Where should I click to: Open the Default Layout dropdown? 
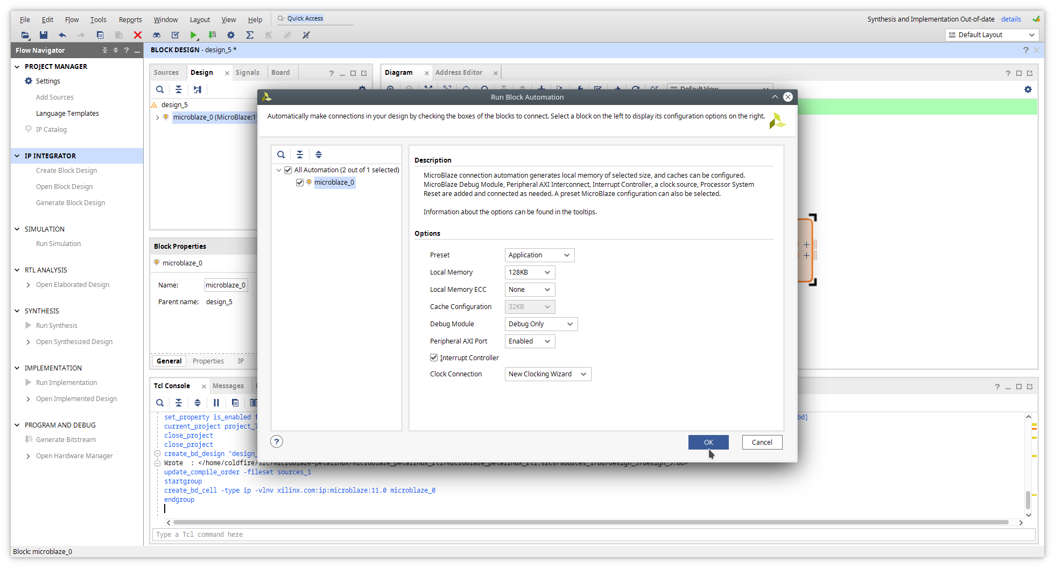point(991,35)
